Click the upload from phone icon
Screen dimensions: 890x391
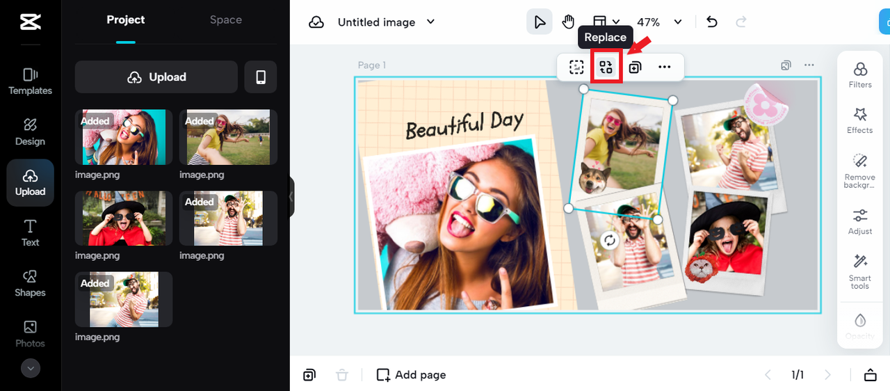click(x=261, y=77)
